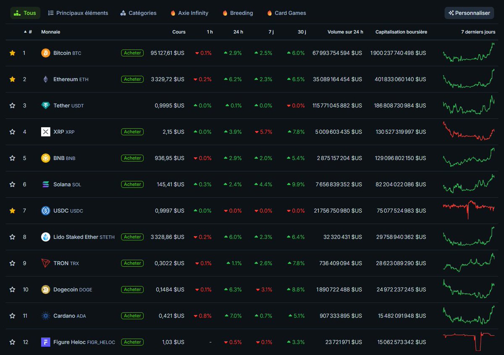The image size is (504, 355).
Task: Open the Catégories tab
Action: point(138,13)
